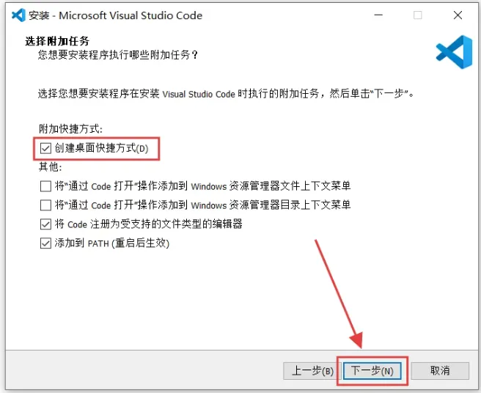Viewport: 481px width, 393px height.
Task: Click the disabled maximize window button
Action: (x=417, y=15)
